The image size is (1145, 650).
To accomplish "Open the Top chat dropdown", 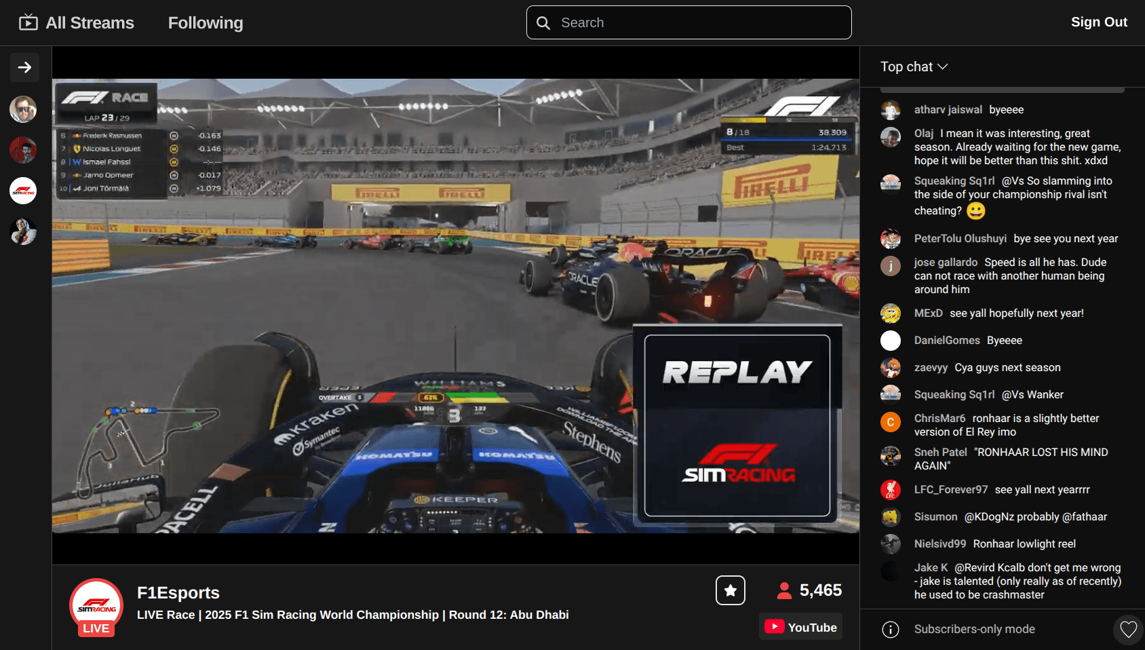I will 914,66.
